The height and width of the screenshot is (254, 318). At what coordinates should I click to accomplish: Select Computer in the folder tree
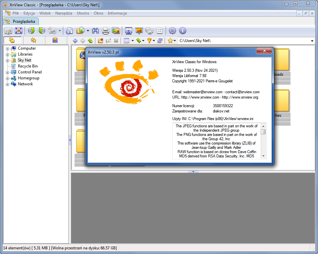(27, 48)
